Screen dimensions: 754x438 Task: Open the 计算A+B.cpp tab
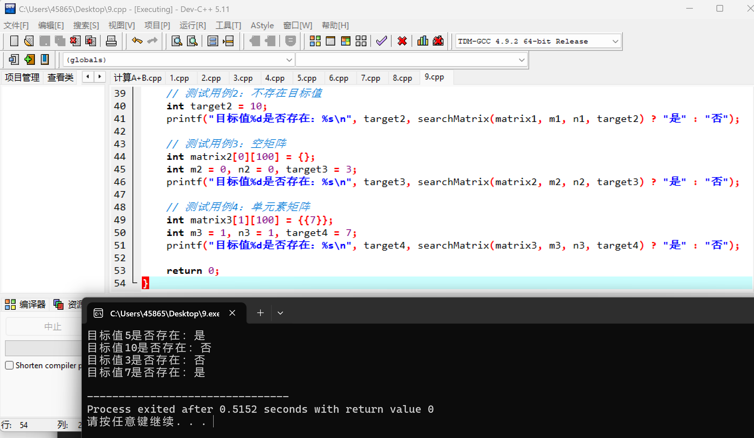pos(138,78)
